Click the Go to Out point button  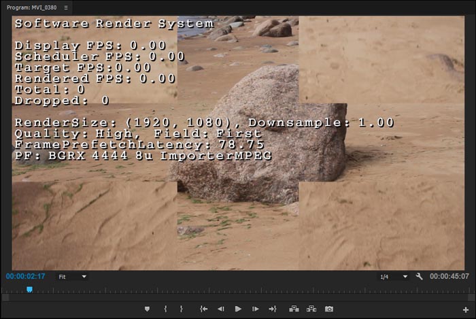click(x=273, y=309)
